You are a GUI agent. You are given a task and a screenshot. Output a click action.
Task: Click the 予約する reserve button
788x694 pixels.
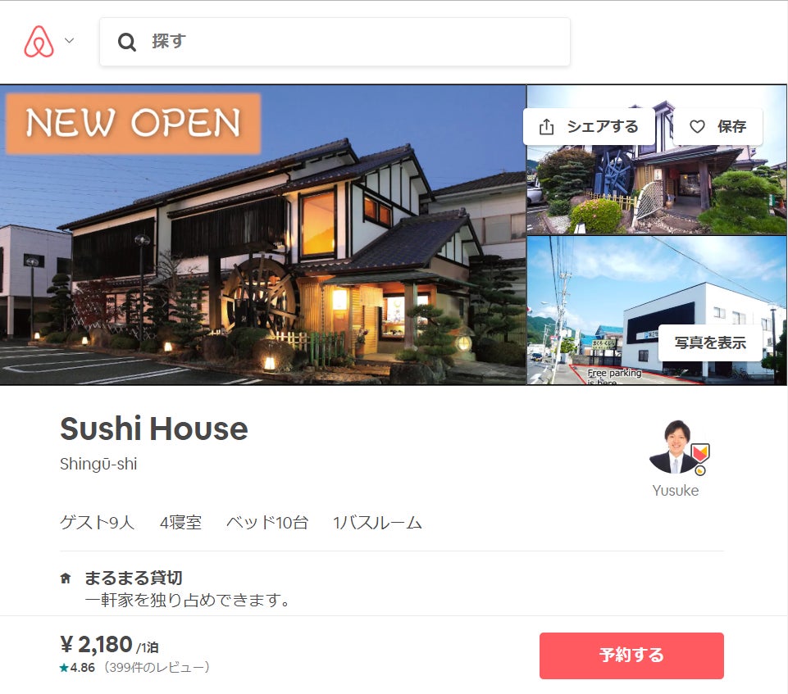pyautogui.click(x=631, y=655)
